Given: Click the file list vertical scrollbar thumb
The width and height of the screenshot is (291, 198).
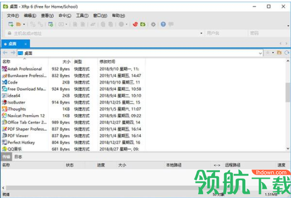Looking at the screenshot, I should click(288, 92).
